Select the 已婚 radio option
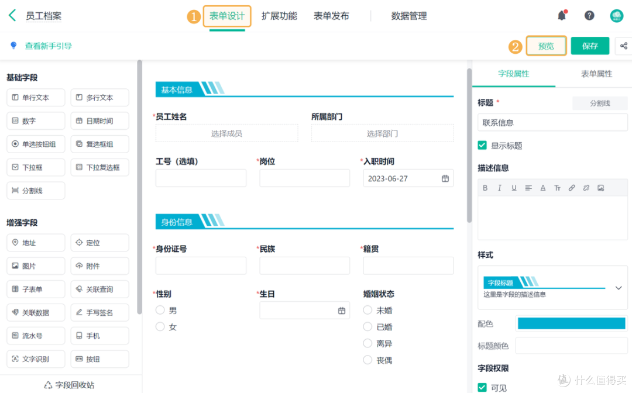The height and width of the screenshot is (393, 632). 367,326
